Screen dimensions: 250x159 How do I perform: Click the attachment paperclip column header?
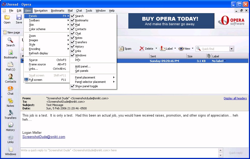209,56
